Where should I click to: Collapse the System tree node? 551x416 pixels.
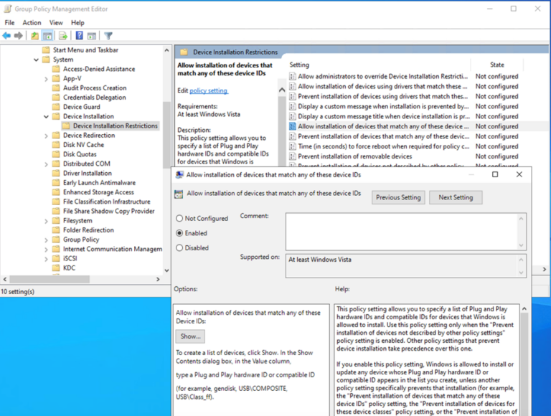[x=37, y=60]
